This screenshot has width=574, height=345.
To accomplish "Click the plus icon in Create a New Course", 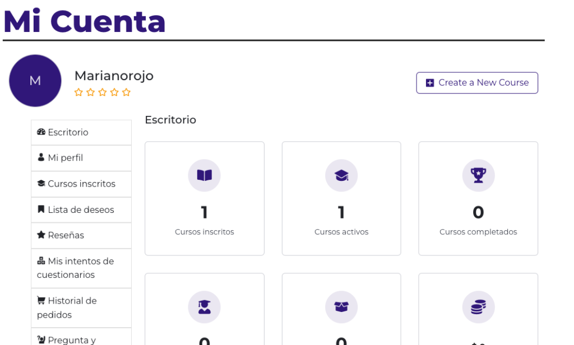I will point(430,83).
